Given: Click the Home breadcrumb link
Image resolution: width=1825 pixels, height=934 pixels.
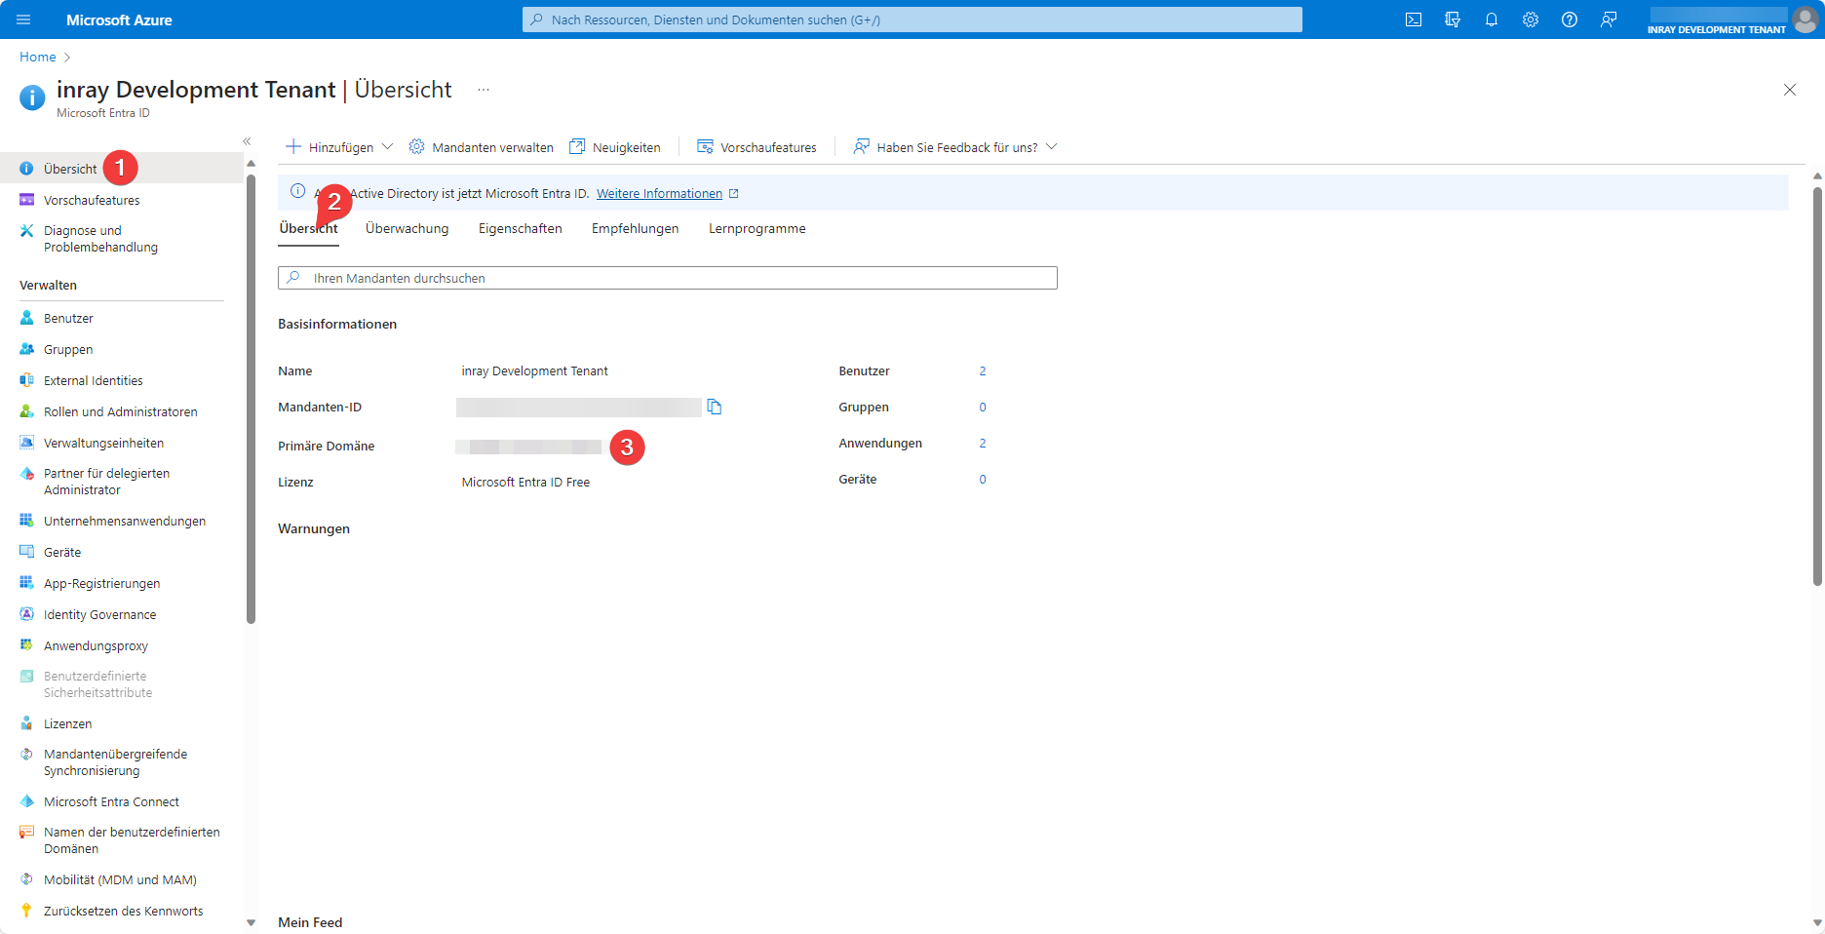Looking at the screenshot, I should [x=38, y=58].
